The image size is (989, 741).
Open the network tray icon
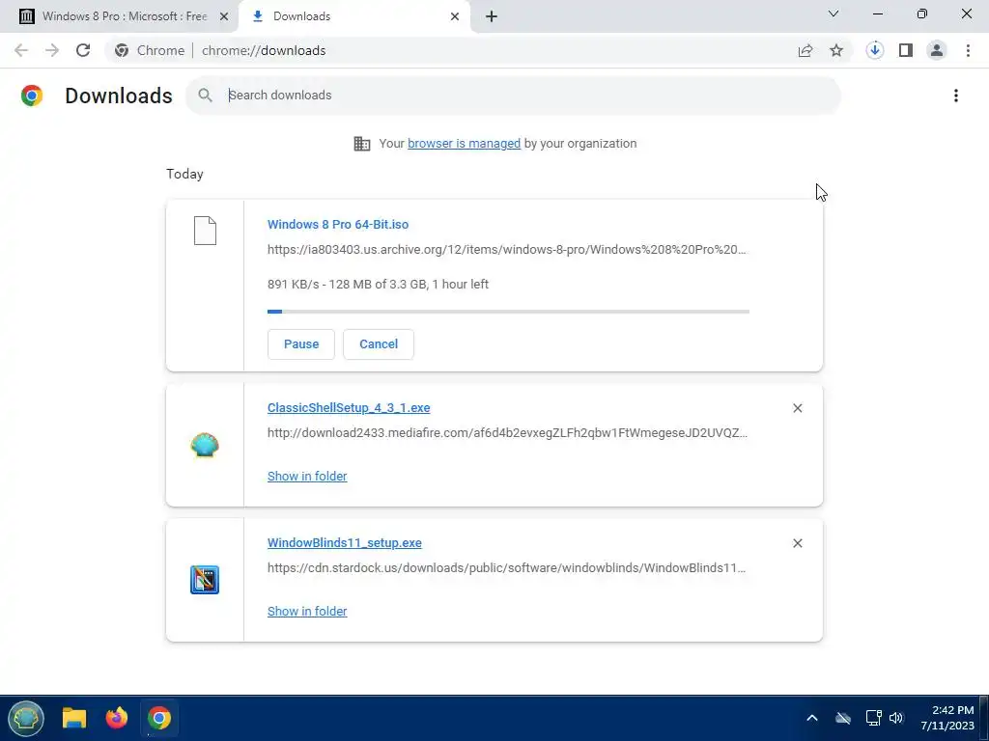click(x=873, y=718)
